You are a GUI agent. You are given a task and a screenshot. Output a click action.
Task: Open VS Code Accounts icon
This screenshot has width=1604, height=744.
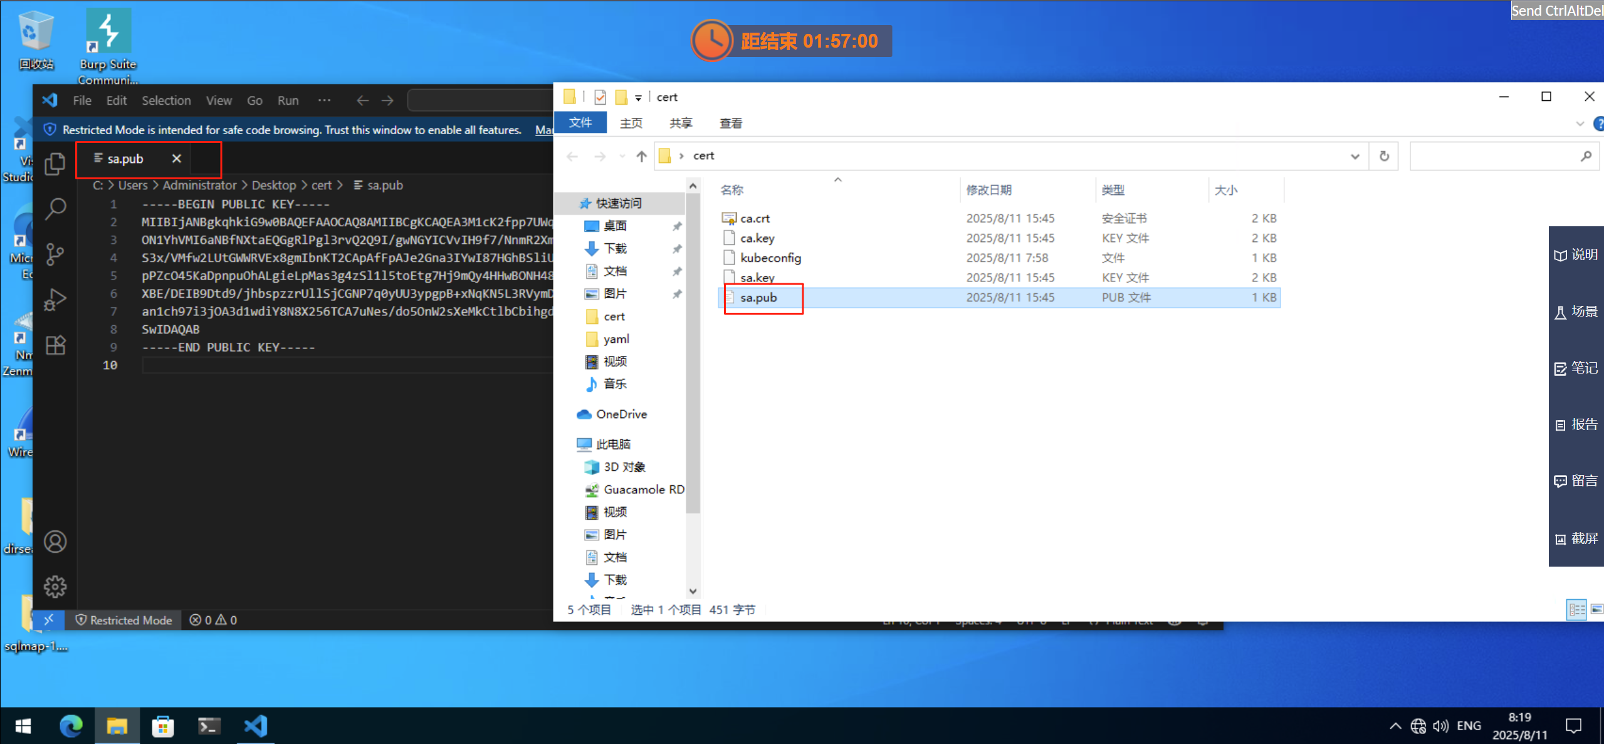click(55, 542)
